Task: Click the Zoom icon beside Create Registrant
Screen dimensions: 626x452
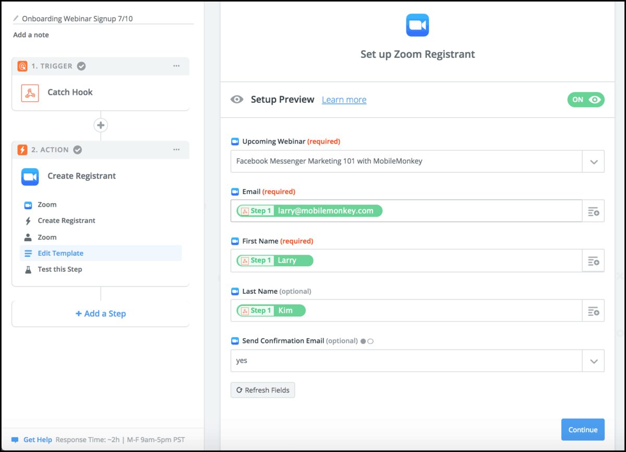Action: [30, 176]
